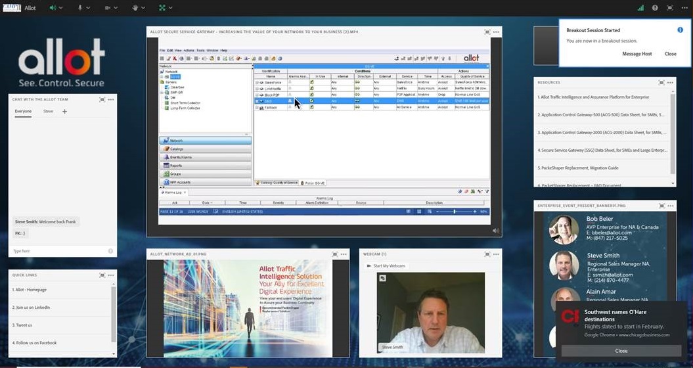
Task: Open raise hand status dropdown arrow
Action: tap(143, 8)
